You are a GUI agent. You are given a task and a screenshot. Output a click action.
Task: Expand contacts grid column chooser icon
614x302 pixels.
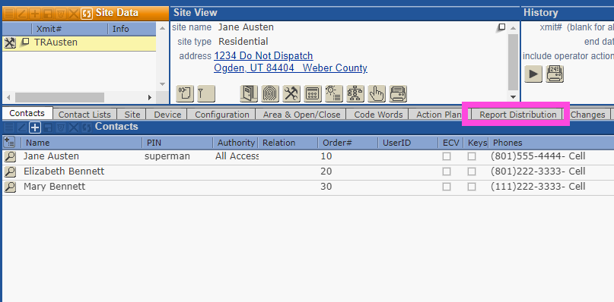[9, 142]
